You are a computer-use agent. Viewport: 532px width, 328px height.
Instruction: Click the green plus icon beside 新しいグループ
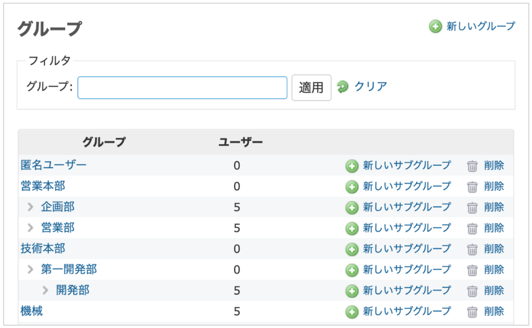coord(435,26)
